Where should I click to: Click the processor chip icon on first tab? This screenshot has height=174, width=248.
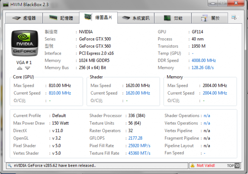(16, 18)
